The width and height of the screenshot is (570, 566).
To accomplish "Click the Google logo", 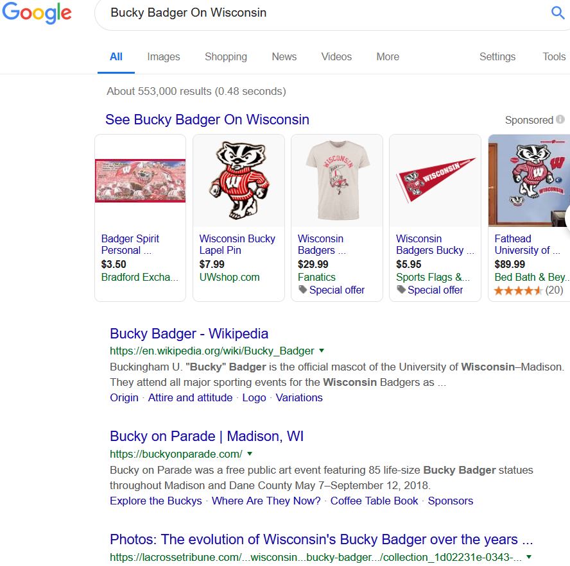I will coord(37,13).
